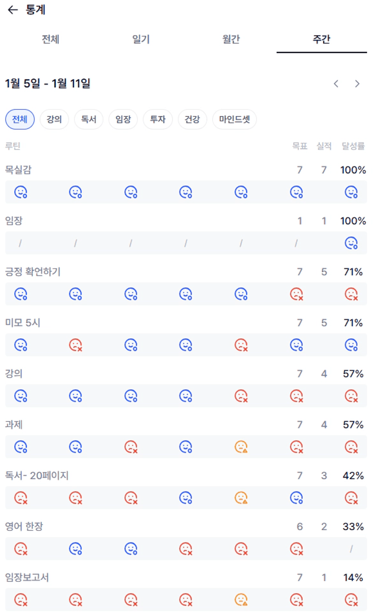Open the 월간 tab
The height and width of the screenshot is (615, 377).
(231, 40)
